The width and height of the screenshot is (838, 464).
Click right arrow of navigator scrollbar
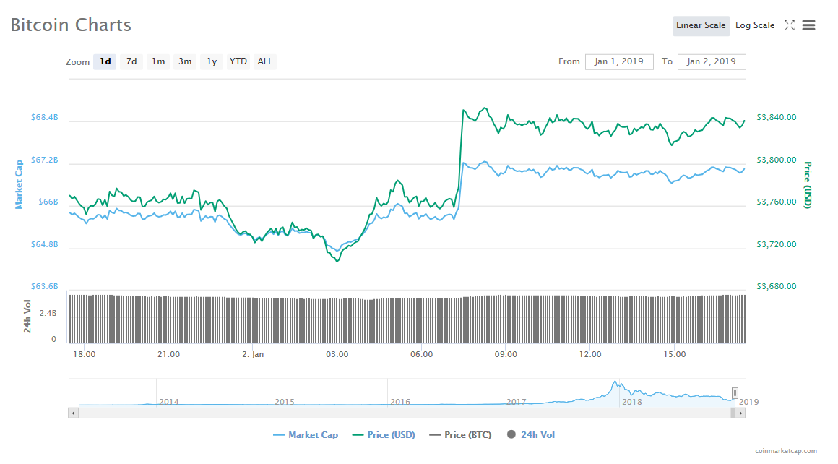pos(740,413)
